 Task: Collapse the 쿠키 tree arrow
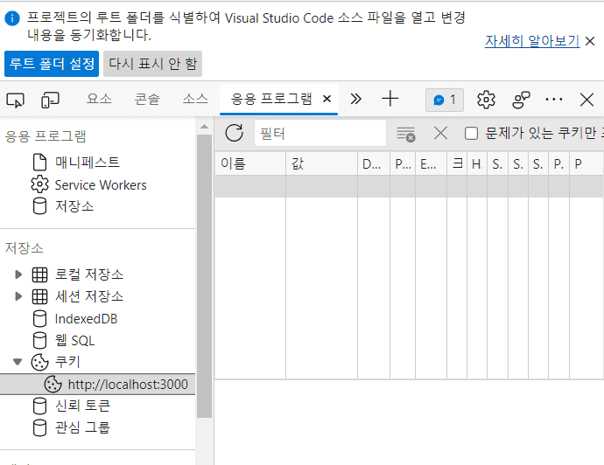click(x=18, y=362)
